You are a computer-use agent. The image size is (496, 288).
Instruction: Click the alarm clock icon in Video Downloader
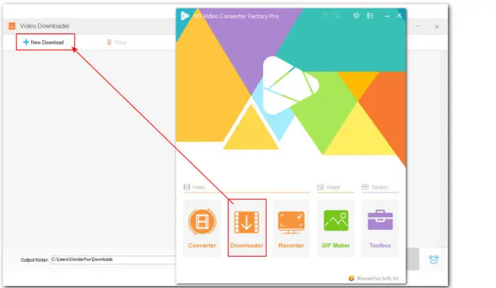[x=434, y=260]
